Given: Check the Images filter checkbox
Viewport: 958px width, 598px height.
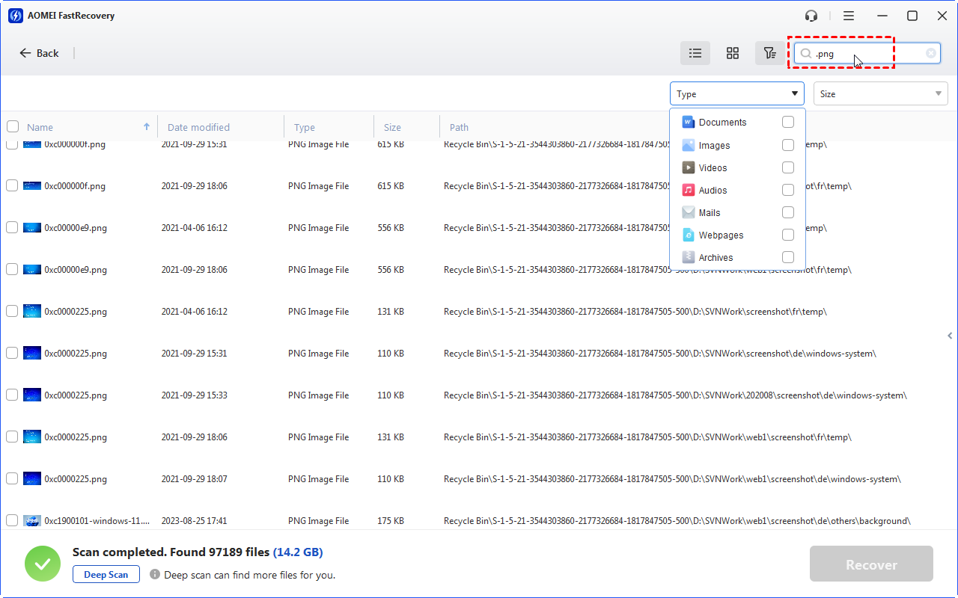Looking at the screenshot, I should pyautogui.click(x=788, y=145).
